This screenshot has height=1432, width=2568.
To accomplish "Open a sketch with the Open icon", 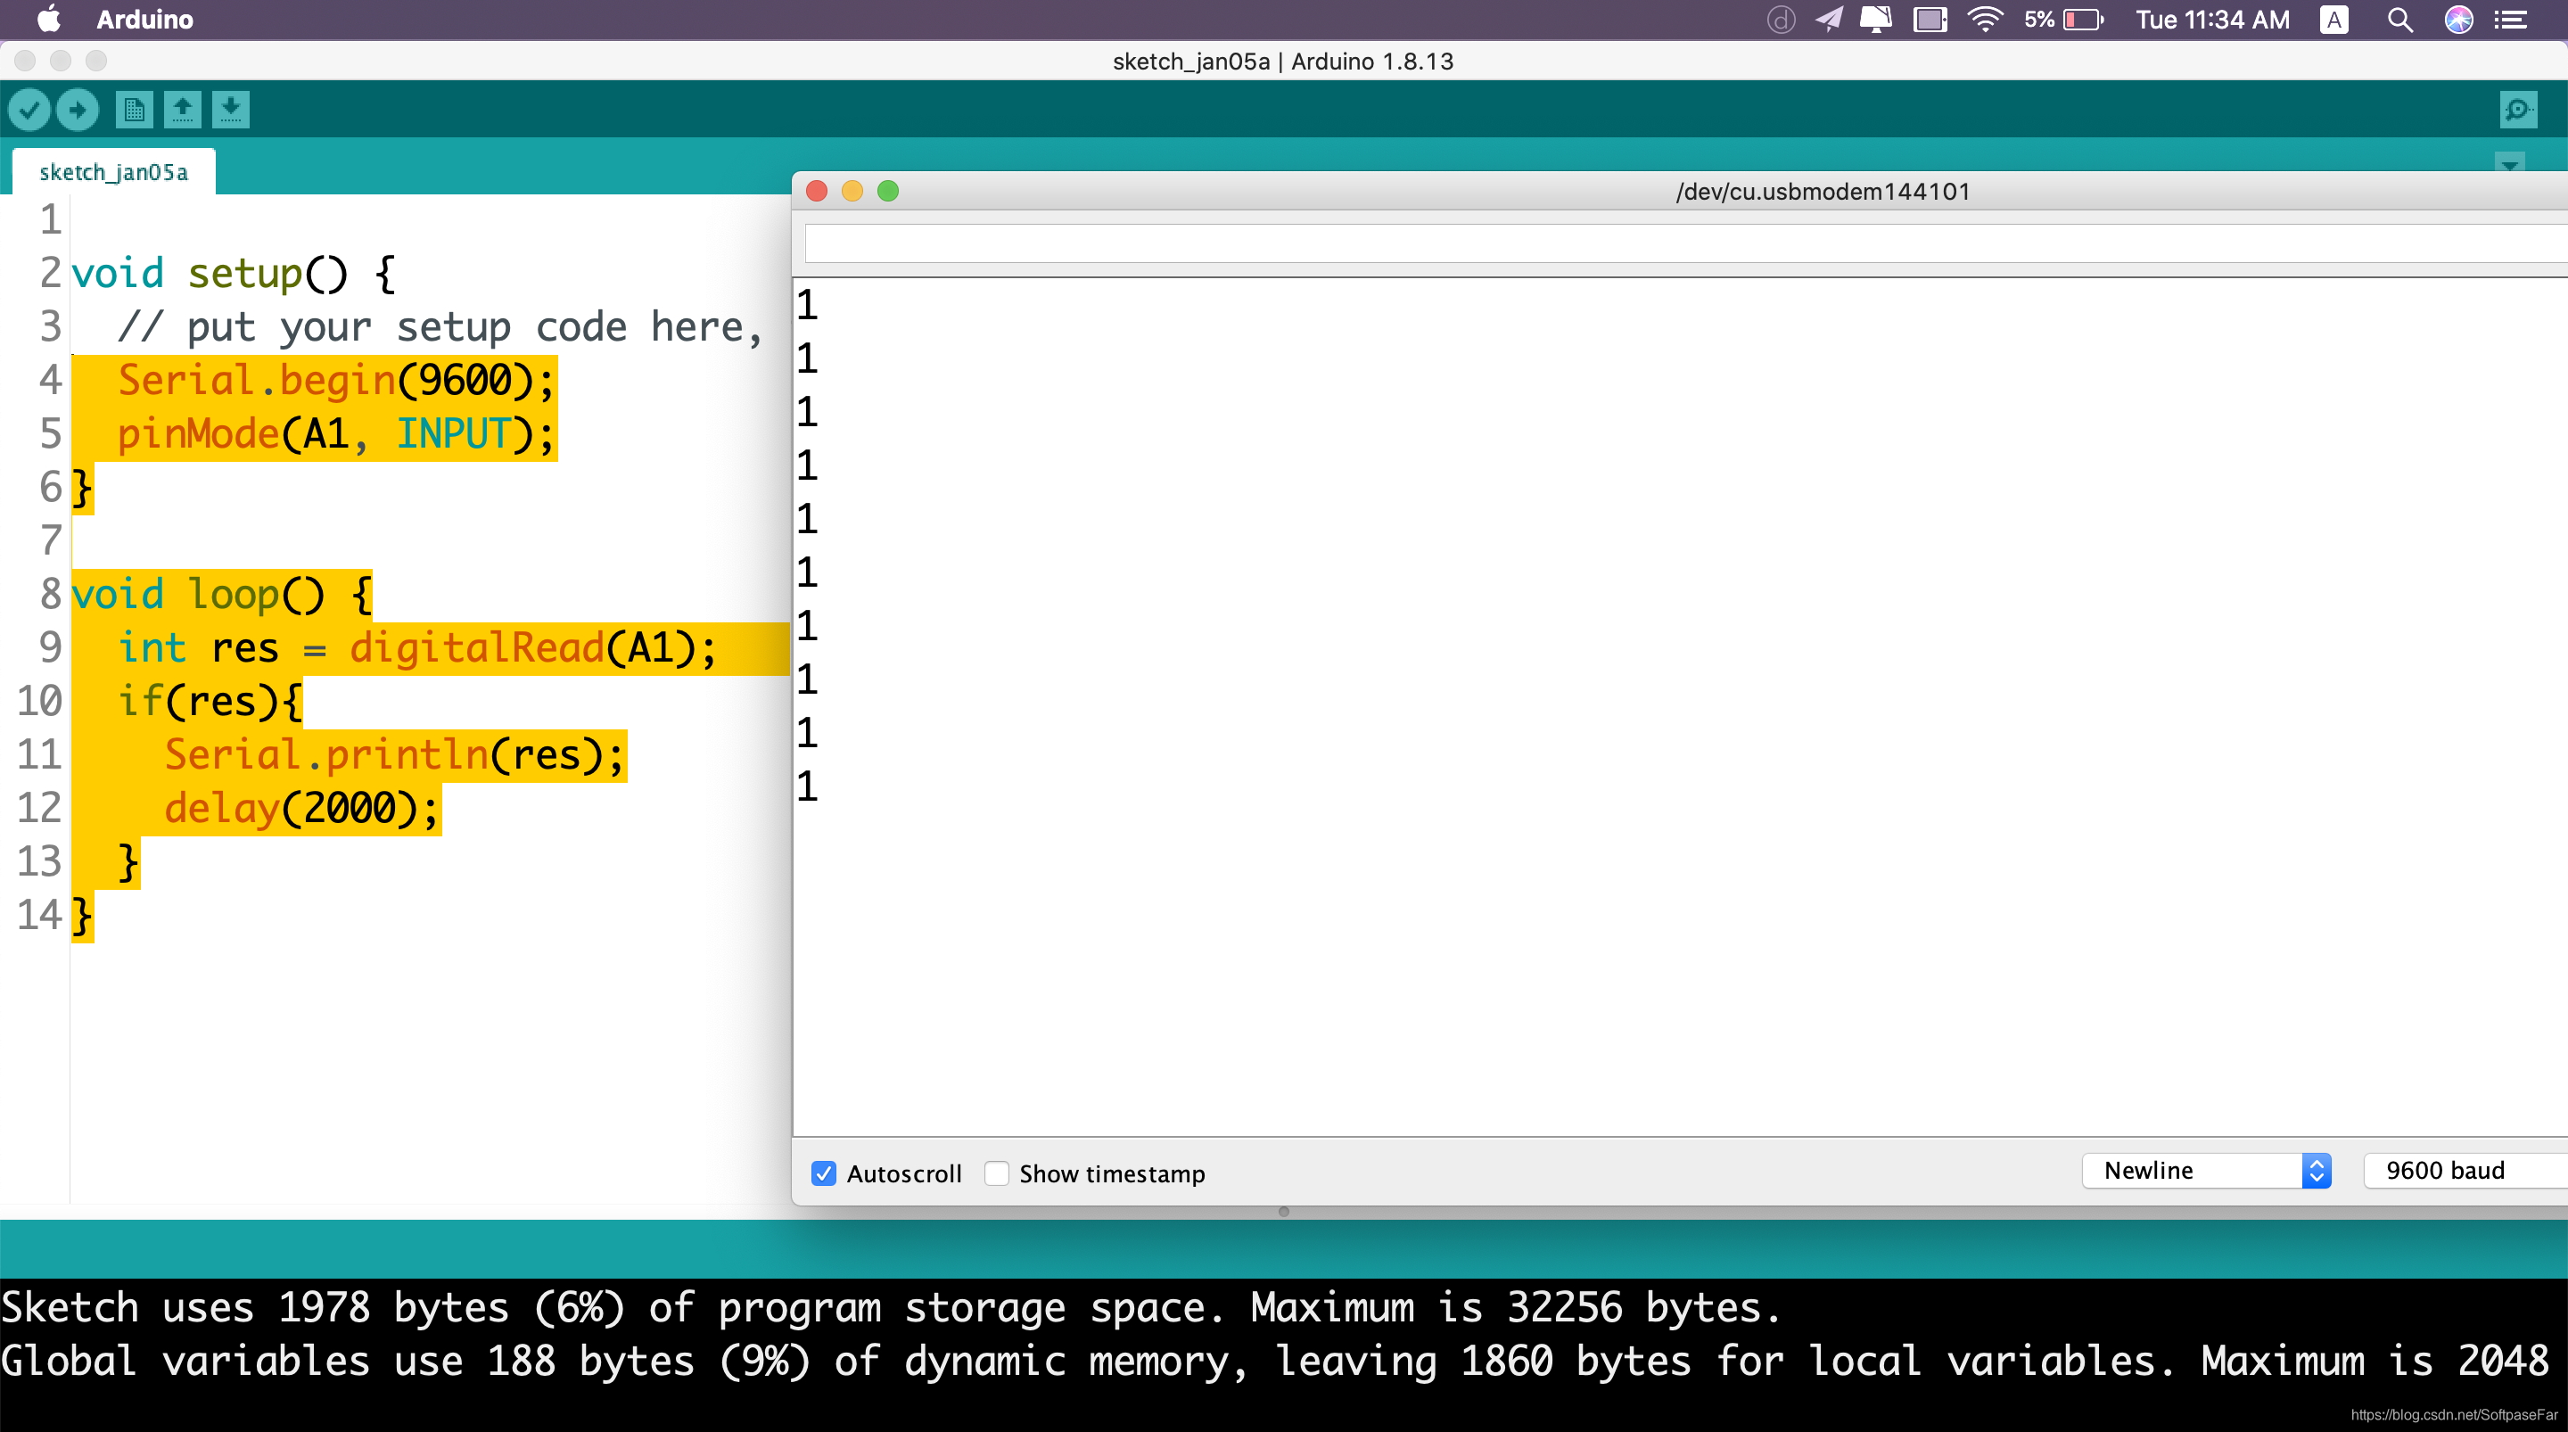I will 183,110.
